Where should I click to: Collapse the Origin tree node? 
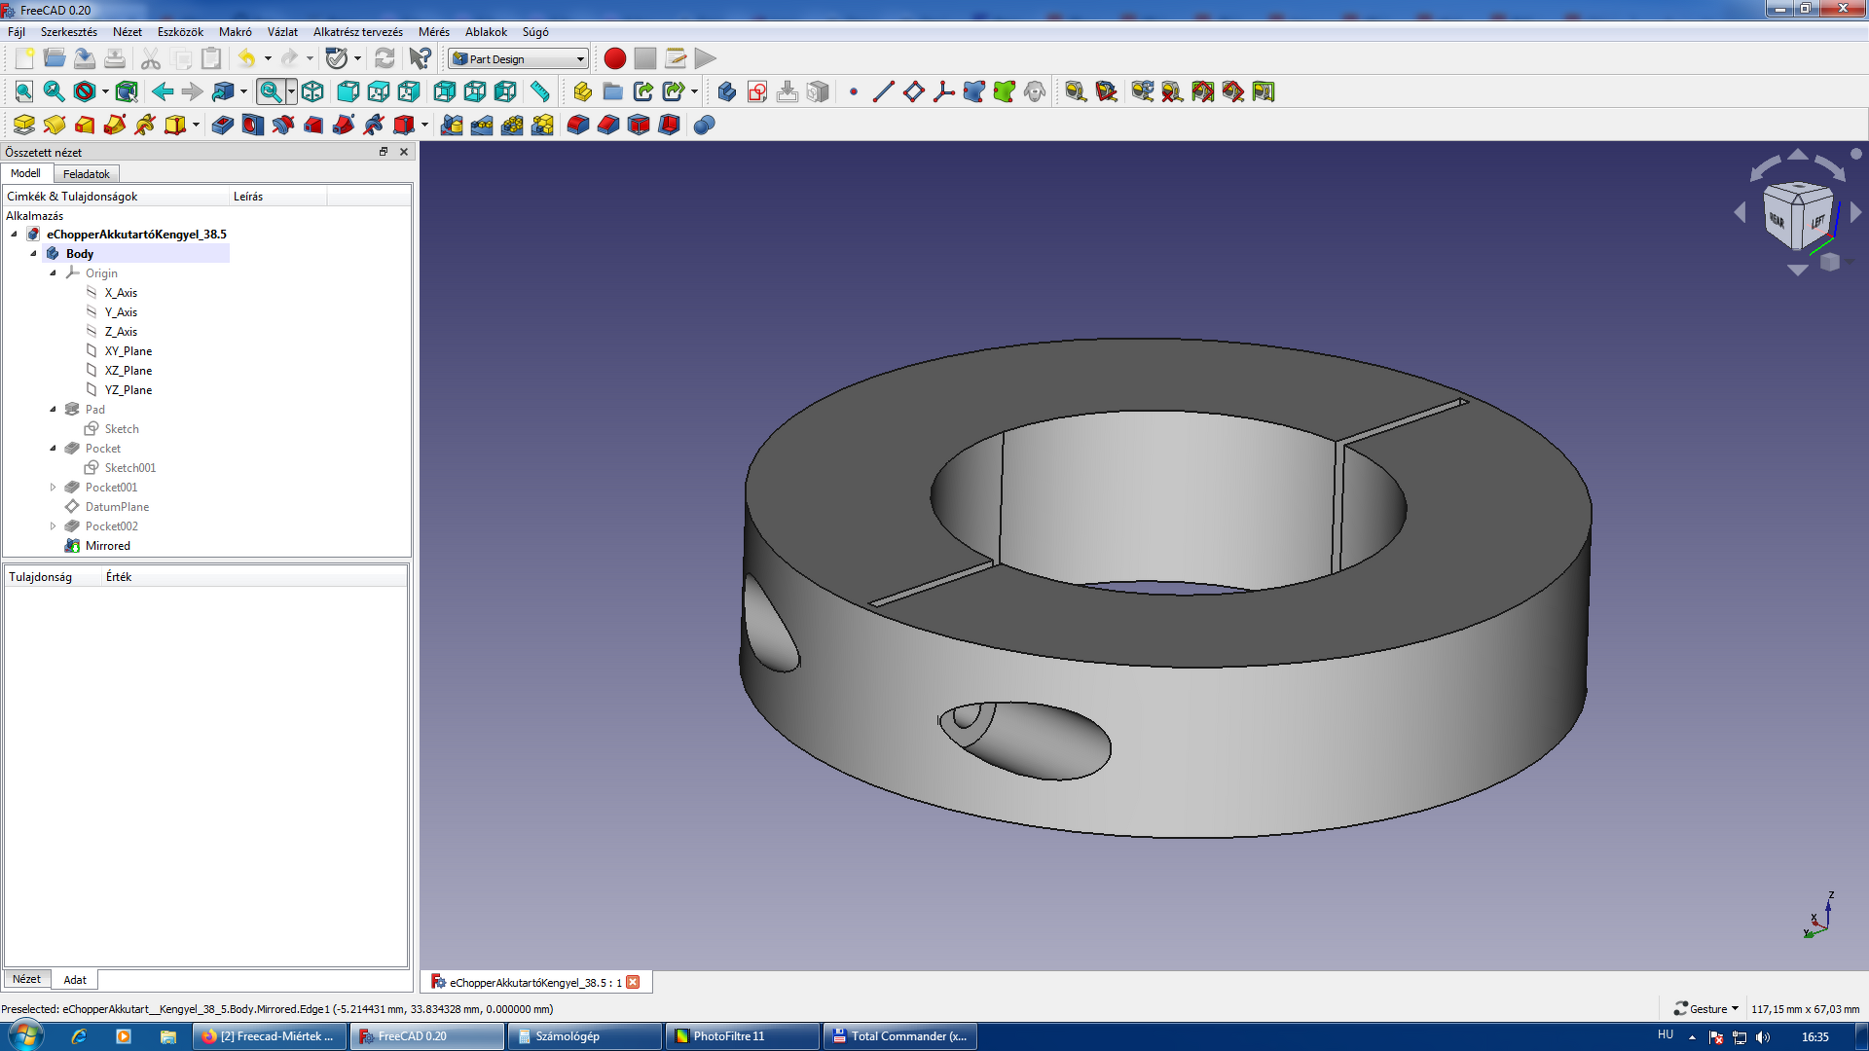[x=54, y=273]
